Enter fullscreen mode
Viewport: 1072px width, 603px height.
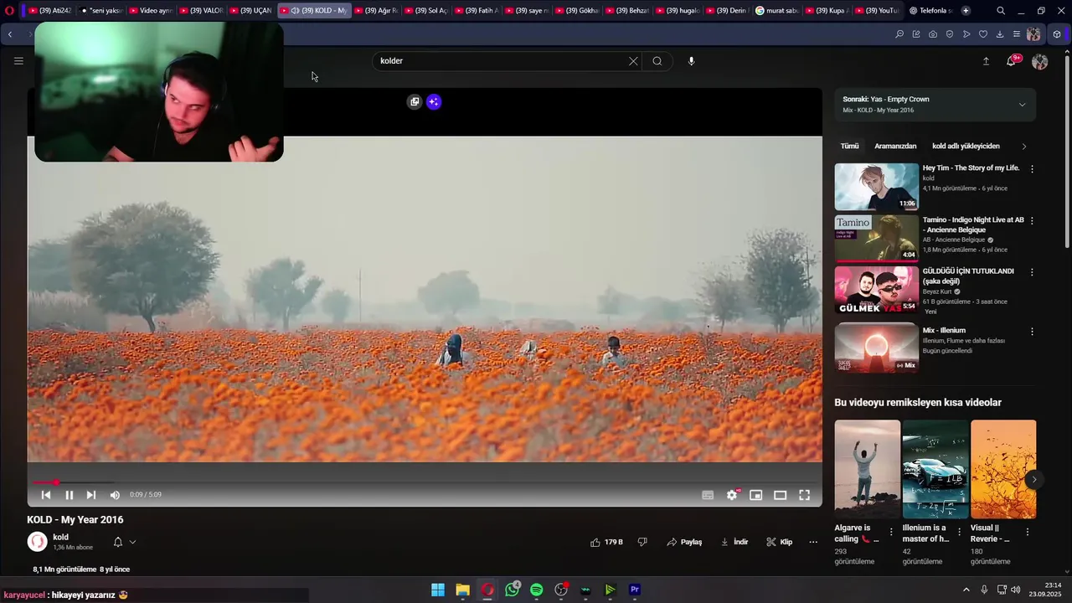[x=804, y=495]
